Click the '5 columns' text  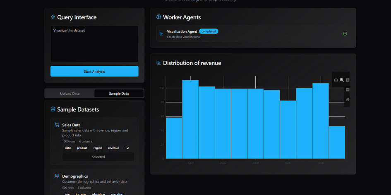coord(84,188)
